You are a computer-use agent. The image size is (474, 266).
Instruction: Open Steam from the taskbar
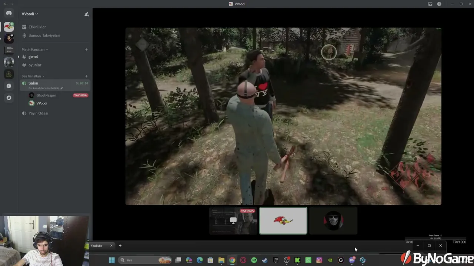[x=265, y=260]
